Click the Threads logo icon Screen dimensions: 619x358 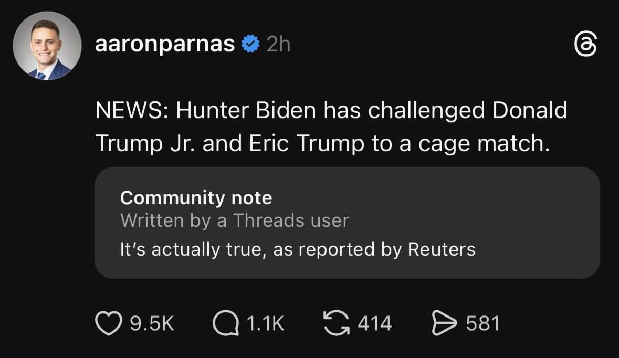[x=585, y=45]
